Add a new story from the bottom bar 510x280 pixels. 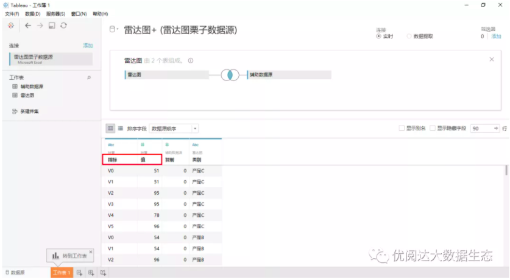(103, 273)
